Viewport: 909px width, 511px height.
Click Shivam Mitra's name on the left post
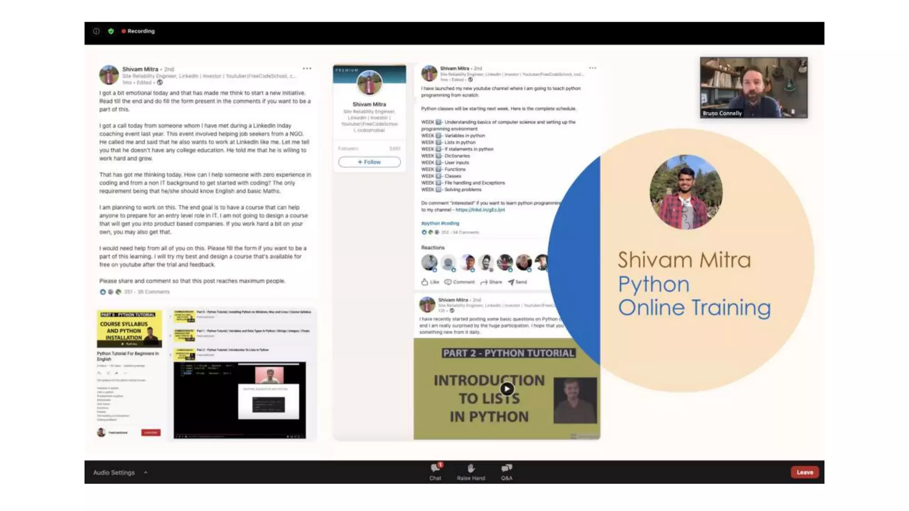pos(140,69)
